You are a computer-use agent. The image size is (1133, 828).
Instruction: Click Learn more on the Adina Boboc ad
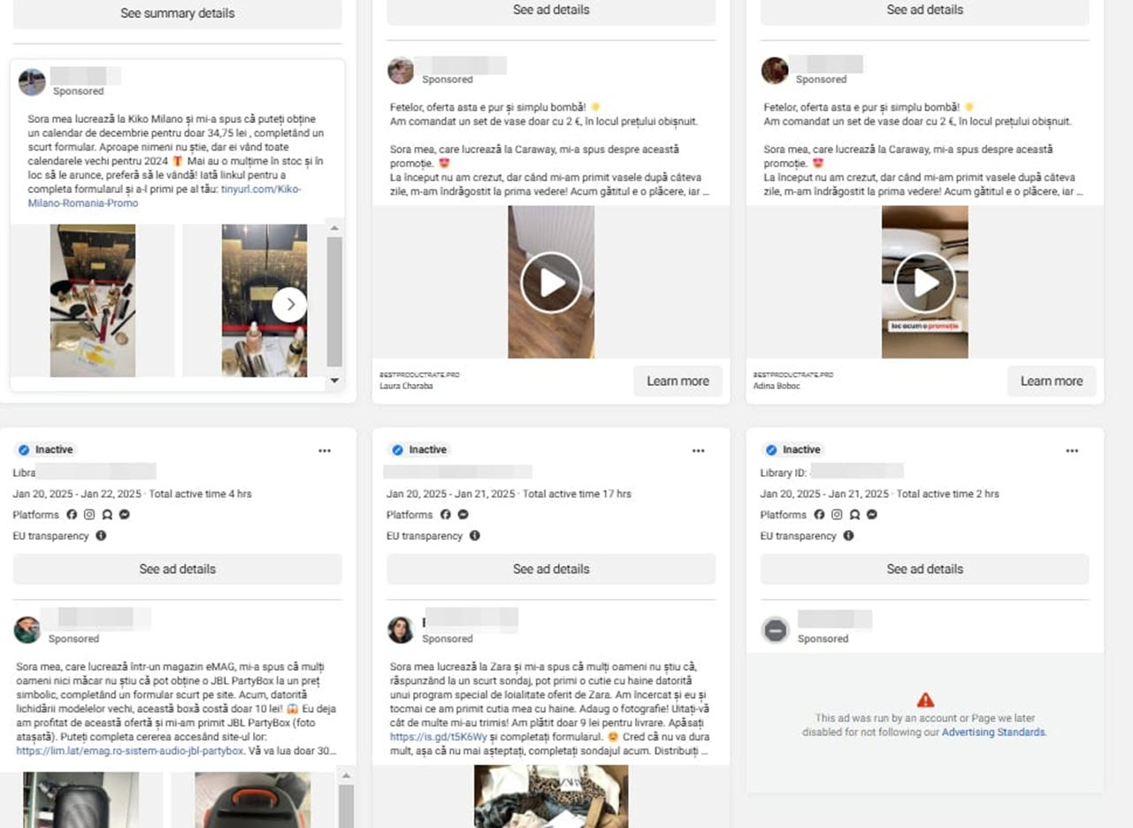coord(1051,381)
